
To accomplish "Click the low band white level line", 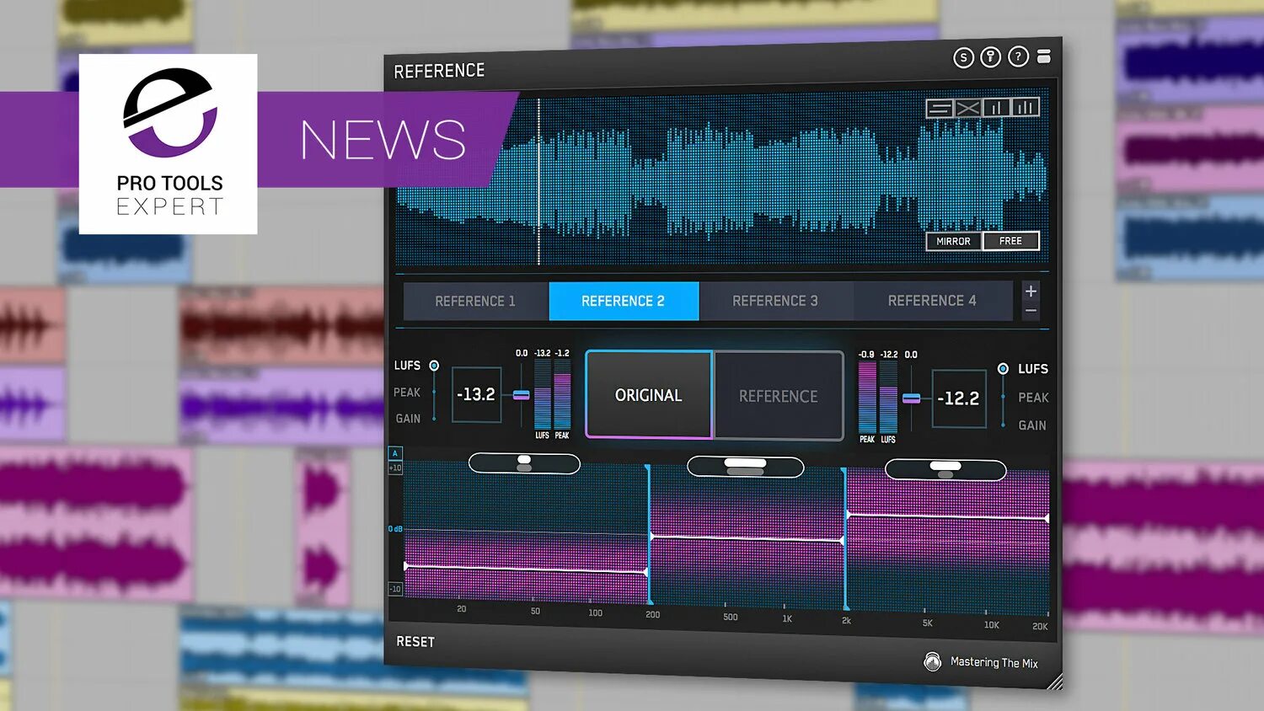I will point(526,569).
